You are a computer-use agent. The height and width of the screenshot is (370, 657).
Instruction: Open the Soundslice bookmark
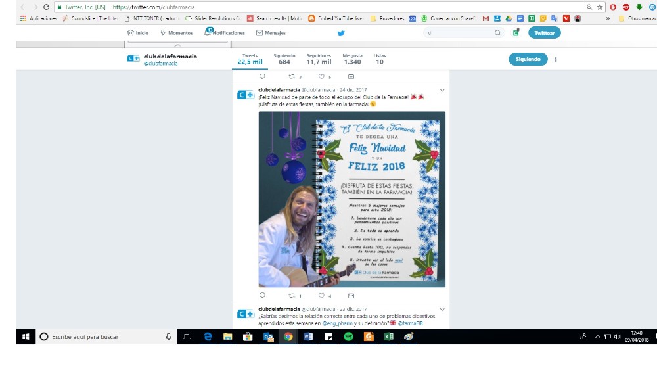[89, 18]
